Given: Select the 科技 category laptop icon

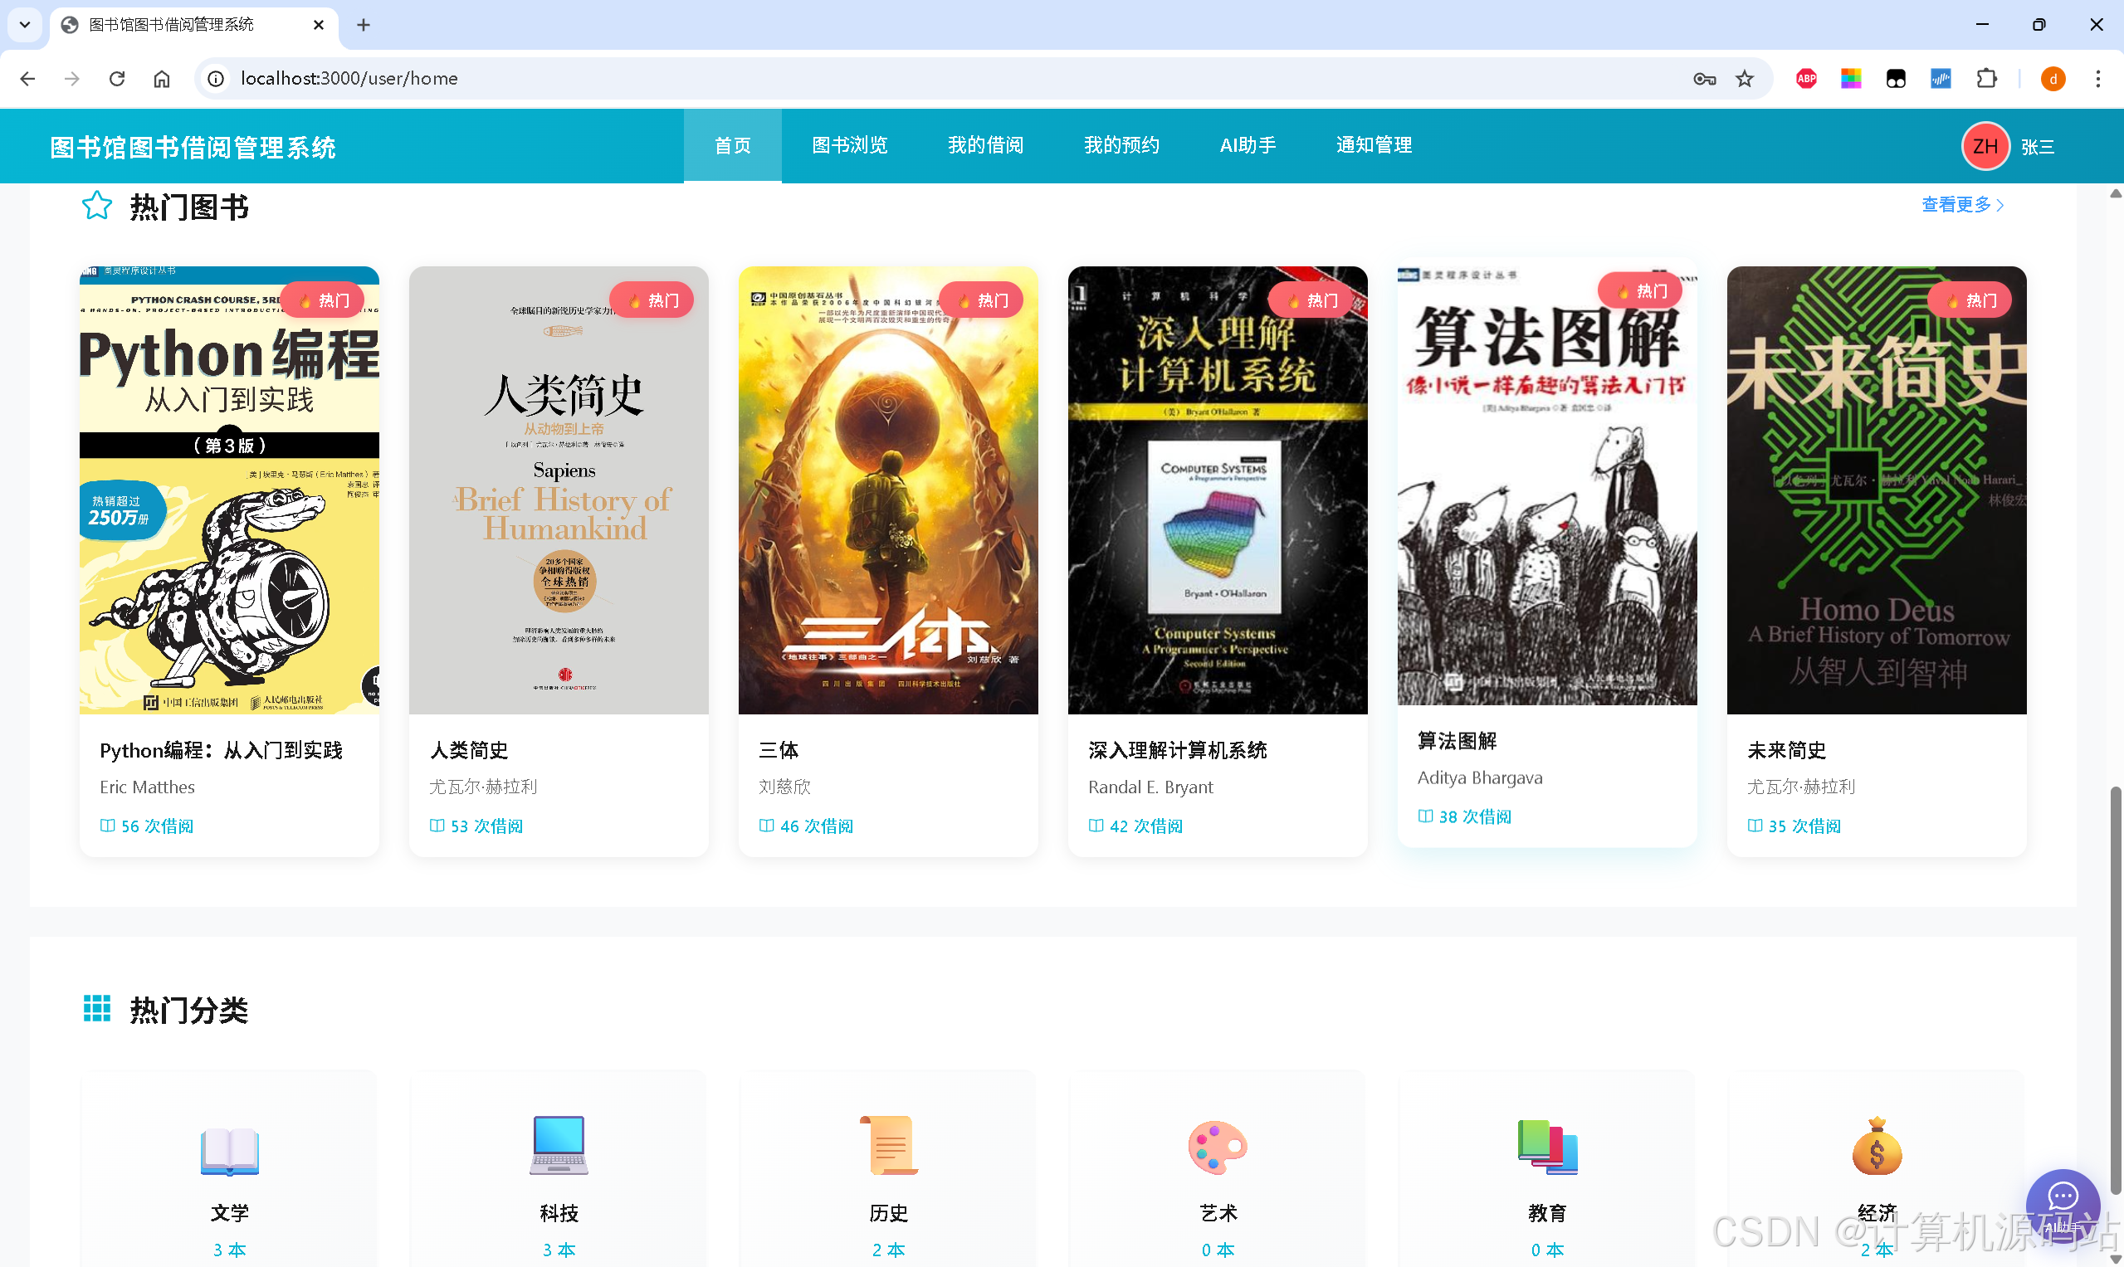Looking at the screenshot, I should coord(558,1147).
